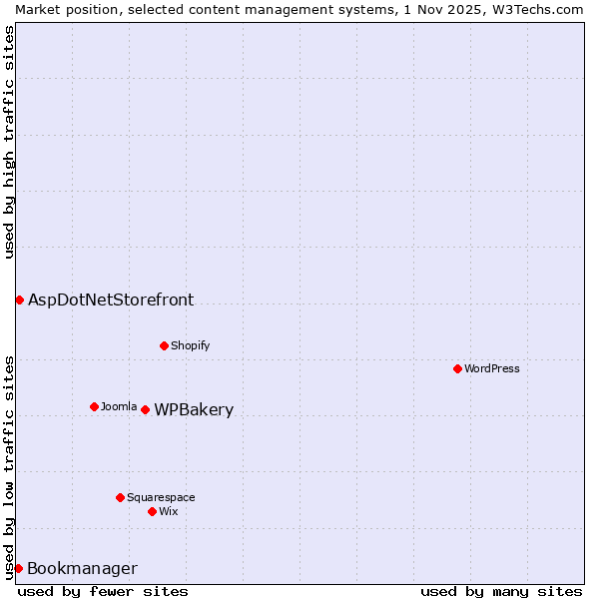The width and height of the screenshot is (599, 599).
Task: Click the WPBakery label text
Action: coord(194,410)
